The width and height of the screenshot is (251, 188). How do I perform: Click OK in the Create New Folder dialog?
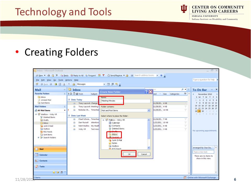click(129, 154)
